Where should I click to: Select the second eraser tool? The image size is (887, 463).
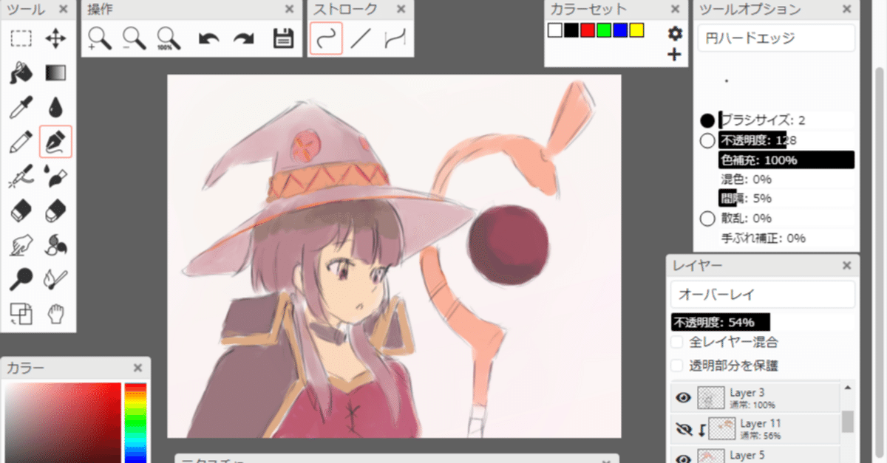[x=55, y=210]
